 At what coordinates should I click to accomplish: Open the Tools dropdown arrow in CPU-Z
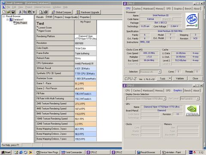(x=170, y=78)
